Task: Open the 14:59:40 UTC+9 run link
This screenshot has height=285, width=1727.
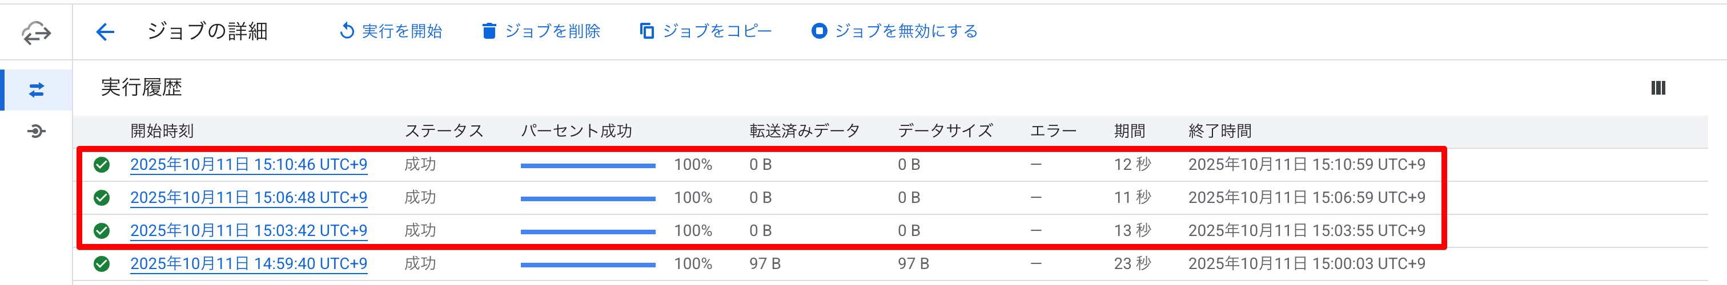Action: pos(249,264)
